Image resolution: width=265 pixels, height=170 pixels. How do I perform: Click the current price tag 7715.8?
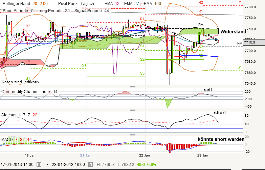254,42
